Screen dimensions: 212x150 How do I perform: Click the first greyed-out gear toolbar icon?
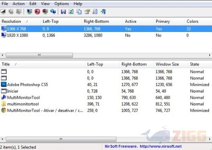click(11, 12)
